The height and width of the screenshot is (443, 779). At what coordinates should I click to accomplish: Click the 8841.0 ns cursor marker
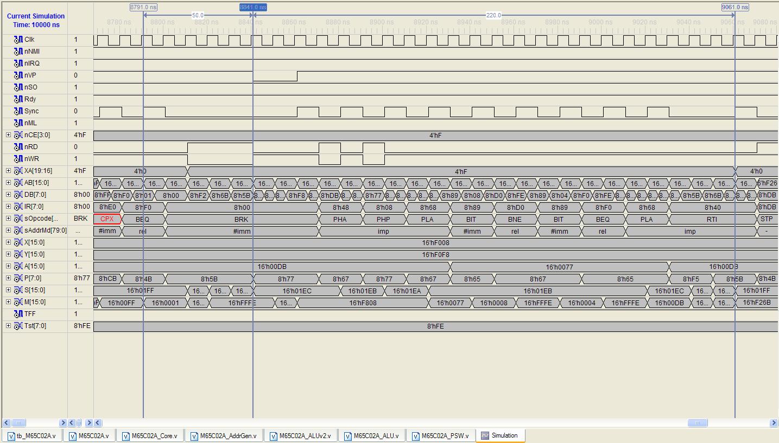(x=253, y=7)
